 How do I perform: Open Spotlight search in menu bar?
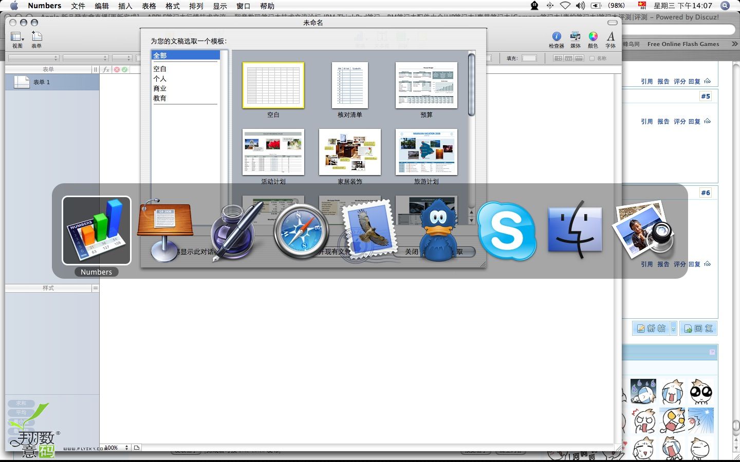pyautogui.click(x=725, y=6)
